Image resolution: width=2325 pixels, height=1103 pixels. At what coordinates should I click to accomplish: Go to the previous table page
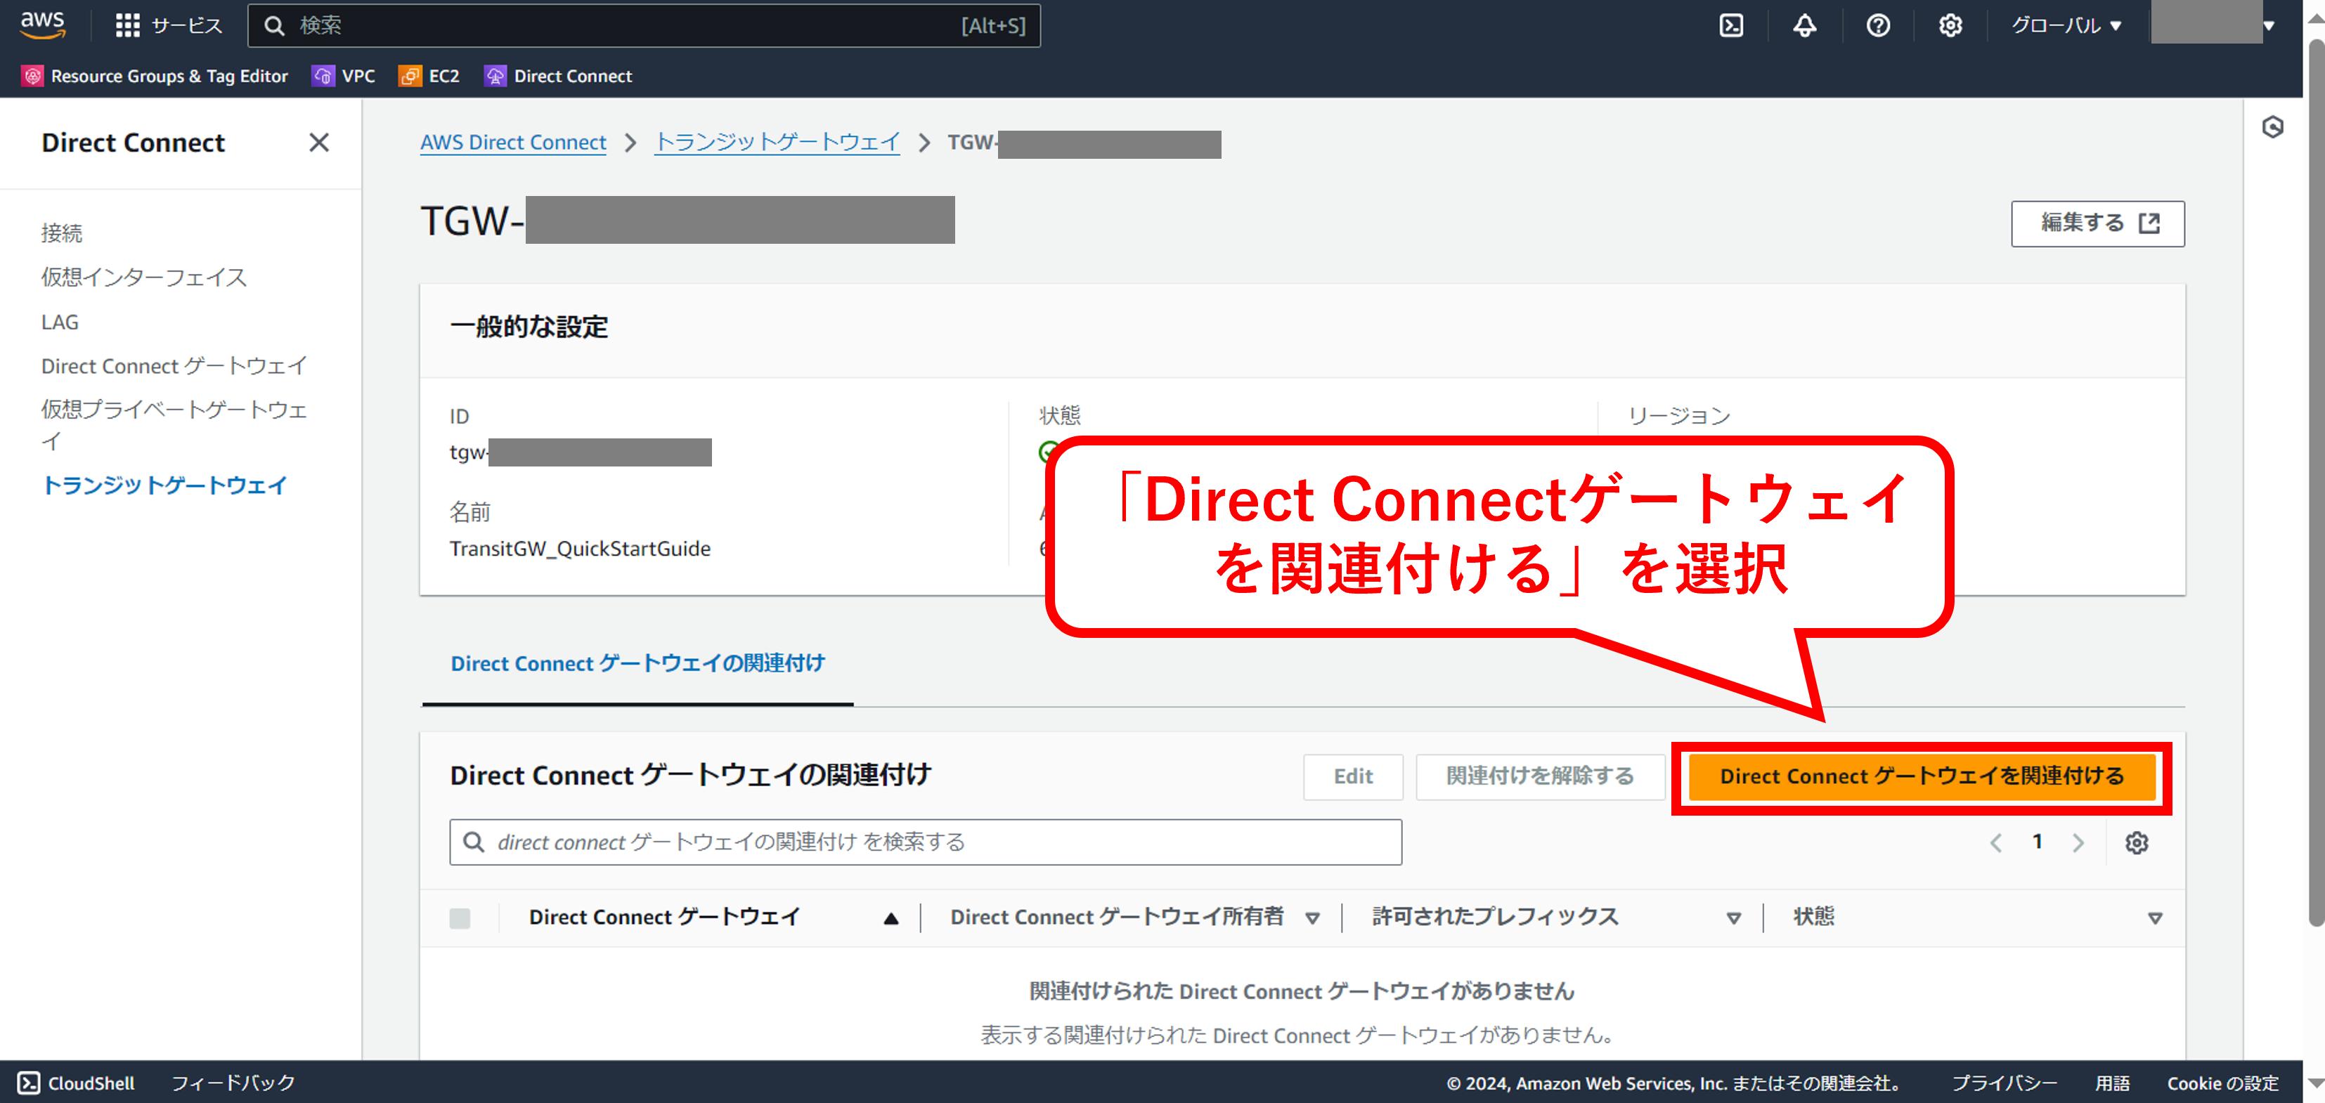[x=1995, y=842]
